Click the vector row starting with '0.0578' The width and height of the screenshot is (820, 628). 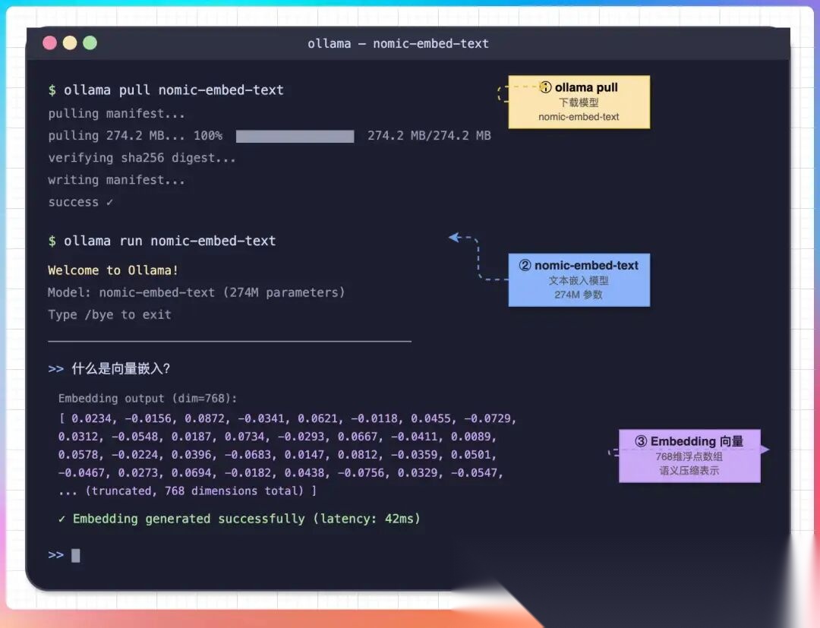click(277, 455)
